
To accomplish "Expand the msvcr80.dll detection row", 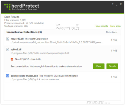I will tap(62, 40).
